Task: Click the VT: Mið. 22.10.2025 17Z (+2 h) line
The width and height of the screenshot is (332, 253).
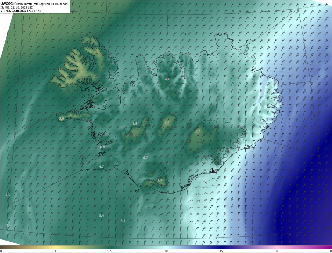Action: click(20, 11)
